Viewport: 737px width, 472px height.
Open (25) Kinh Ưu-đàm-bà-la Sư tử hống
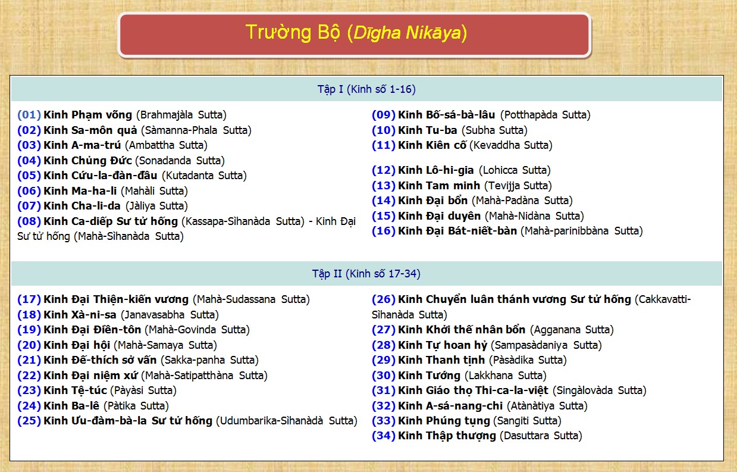point(115,420)
